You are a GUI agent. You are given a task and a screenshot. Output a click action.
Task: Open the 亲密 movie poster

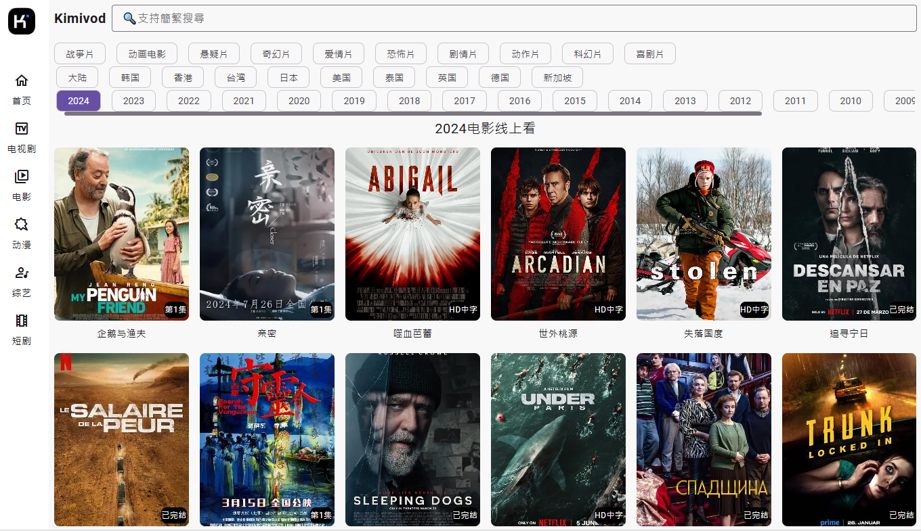pyautogui.click(x=267, y=234)
